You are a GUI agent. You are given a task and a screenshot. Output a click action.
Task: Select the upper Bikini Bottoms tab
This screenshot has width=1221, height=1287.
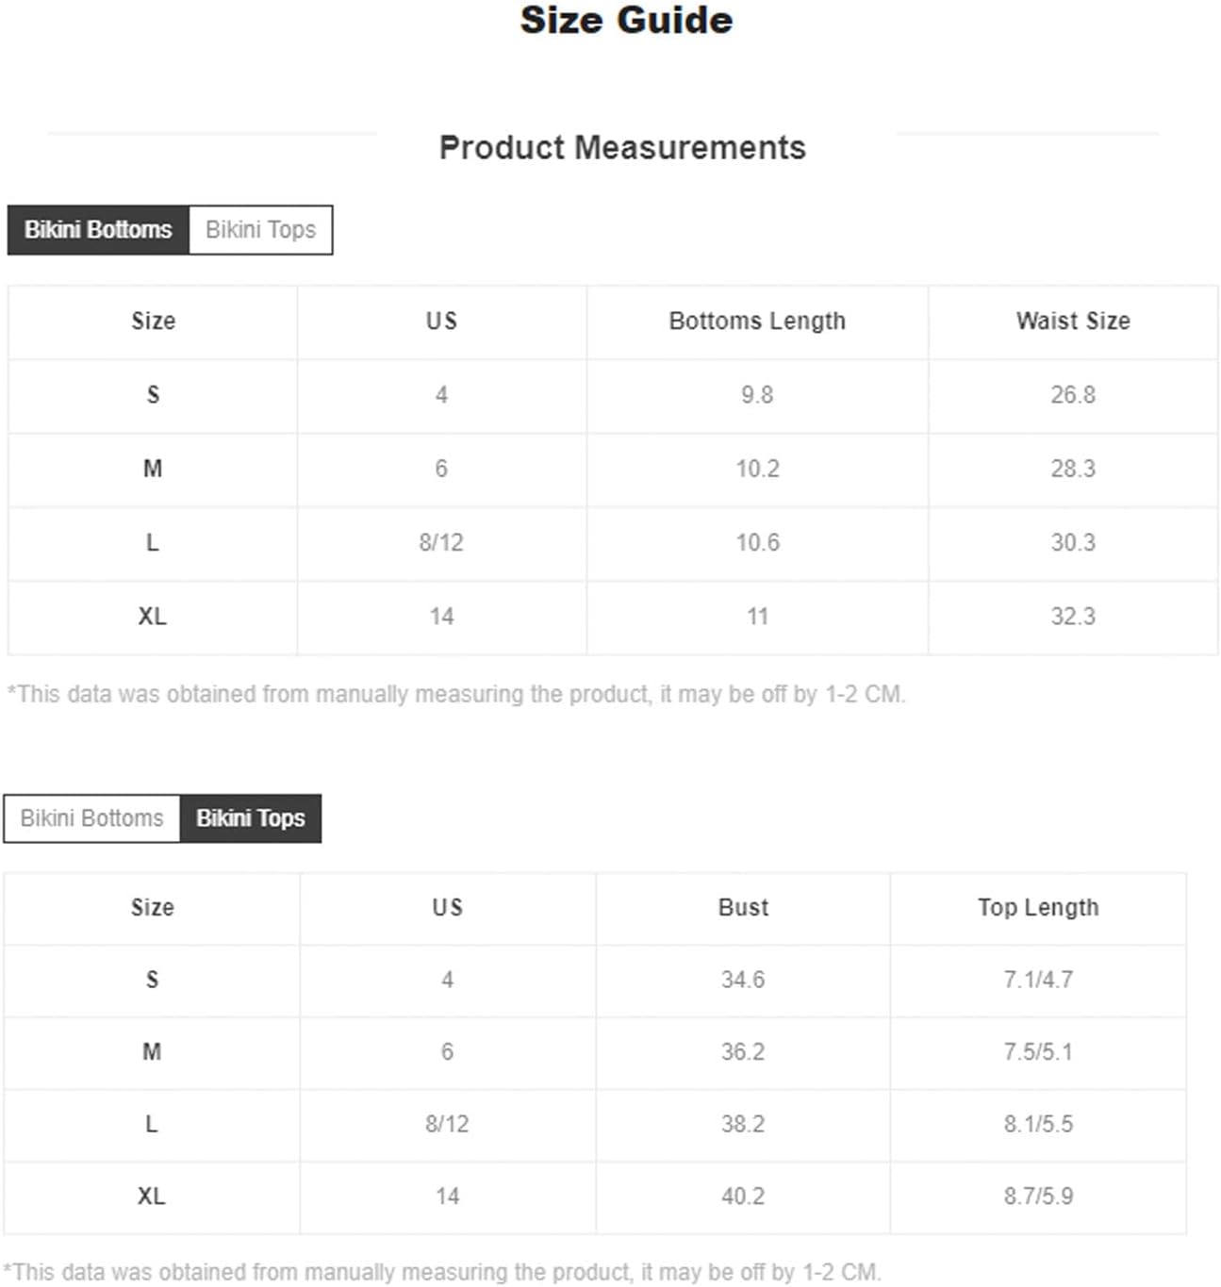point(98,230)
